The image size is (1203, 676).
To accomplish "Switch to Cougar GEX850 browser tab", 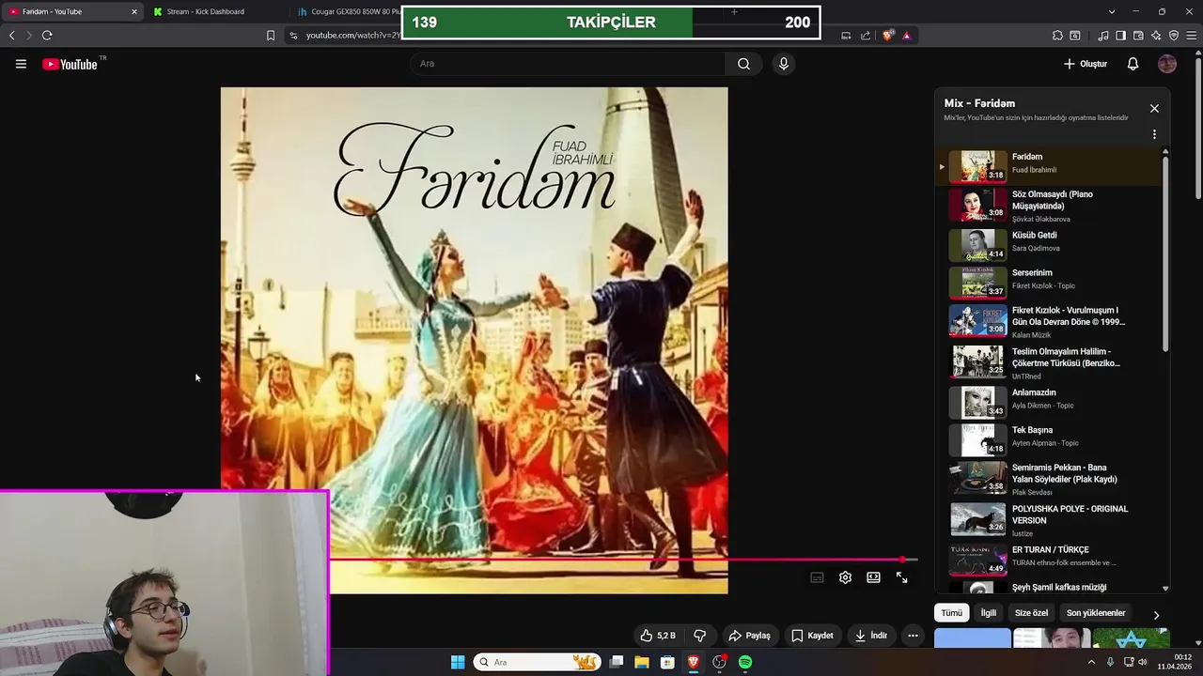I will pos(348,11).
